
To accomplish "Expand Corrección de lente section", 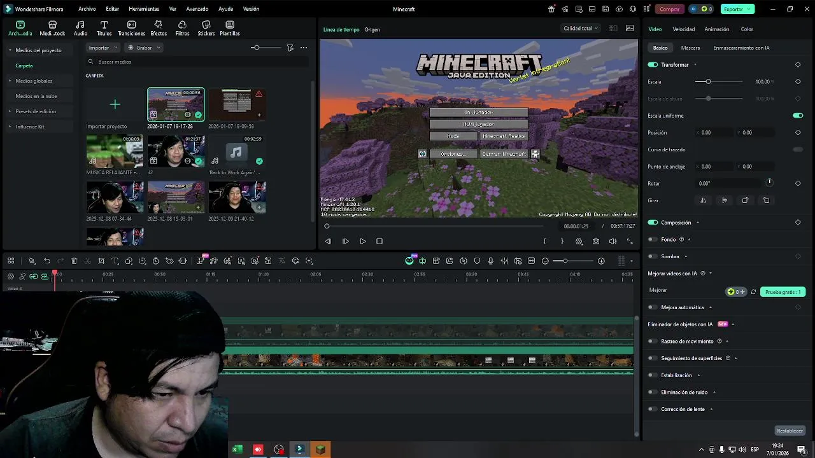I will [711, 409].
